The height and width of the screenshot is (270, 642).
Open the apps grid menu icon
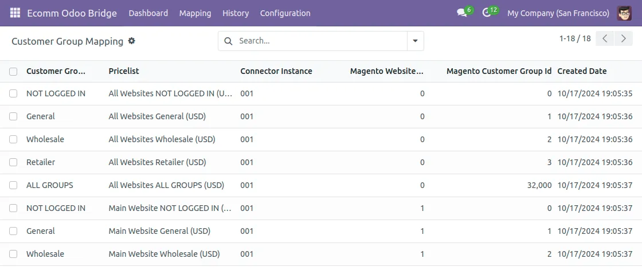click(15, 13)
